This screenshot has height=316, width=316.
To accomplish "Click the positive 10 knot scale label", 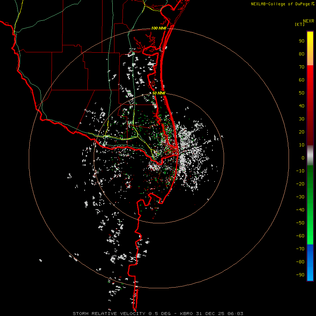I will coord(302,145).
